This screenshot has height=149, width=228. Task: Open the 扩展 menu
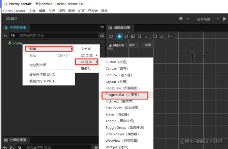pyautogui.click(x=81, y=11)
